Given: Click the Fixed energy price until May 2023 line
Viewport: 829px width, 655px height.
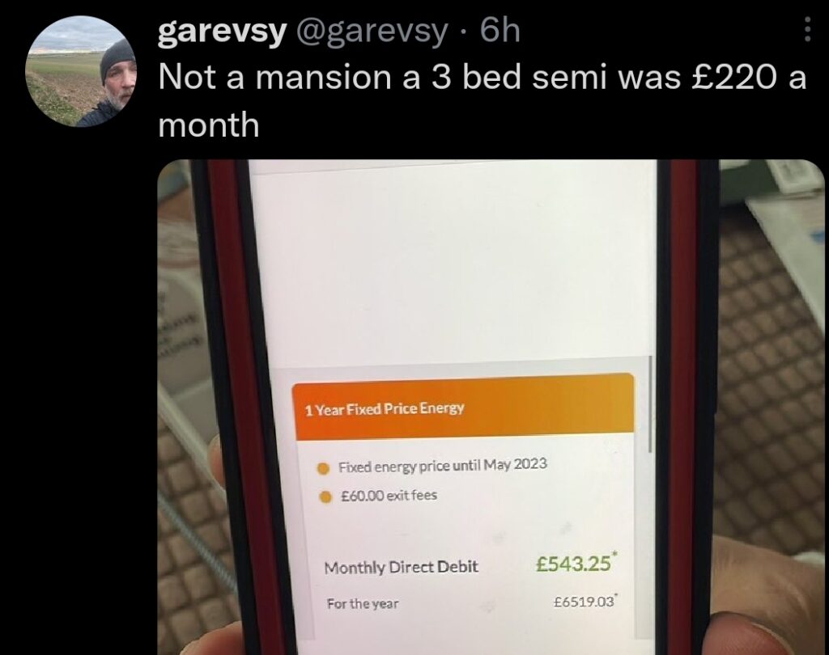Looking at the screenshot, I should (443, 466).
